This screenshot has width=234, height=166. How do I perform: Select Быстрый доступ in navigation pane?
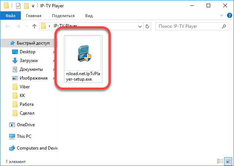29,43
